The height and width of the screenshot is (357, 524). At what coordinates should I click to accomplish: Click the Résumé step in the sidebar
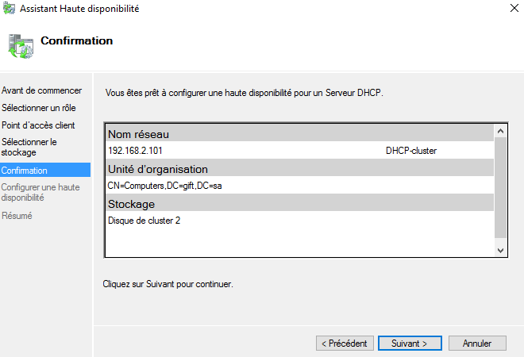tap(17, 216)
